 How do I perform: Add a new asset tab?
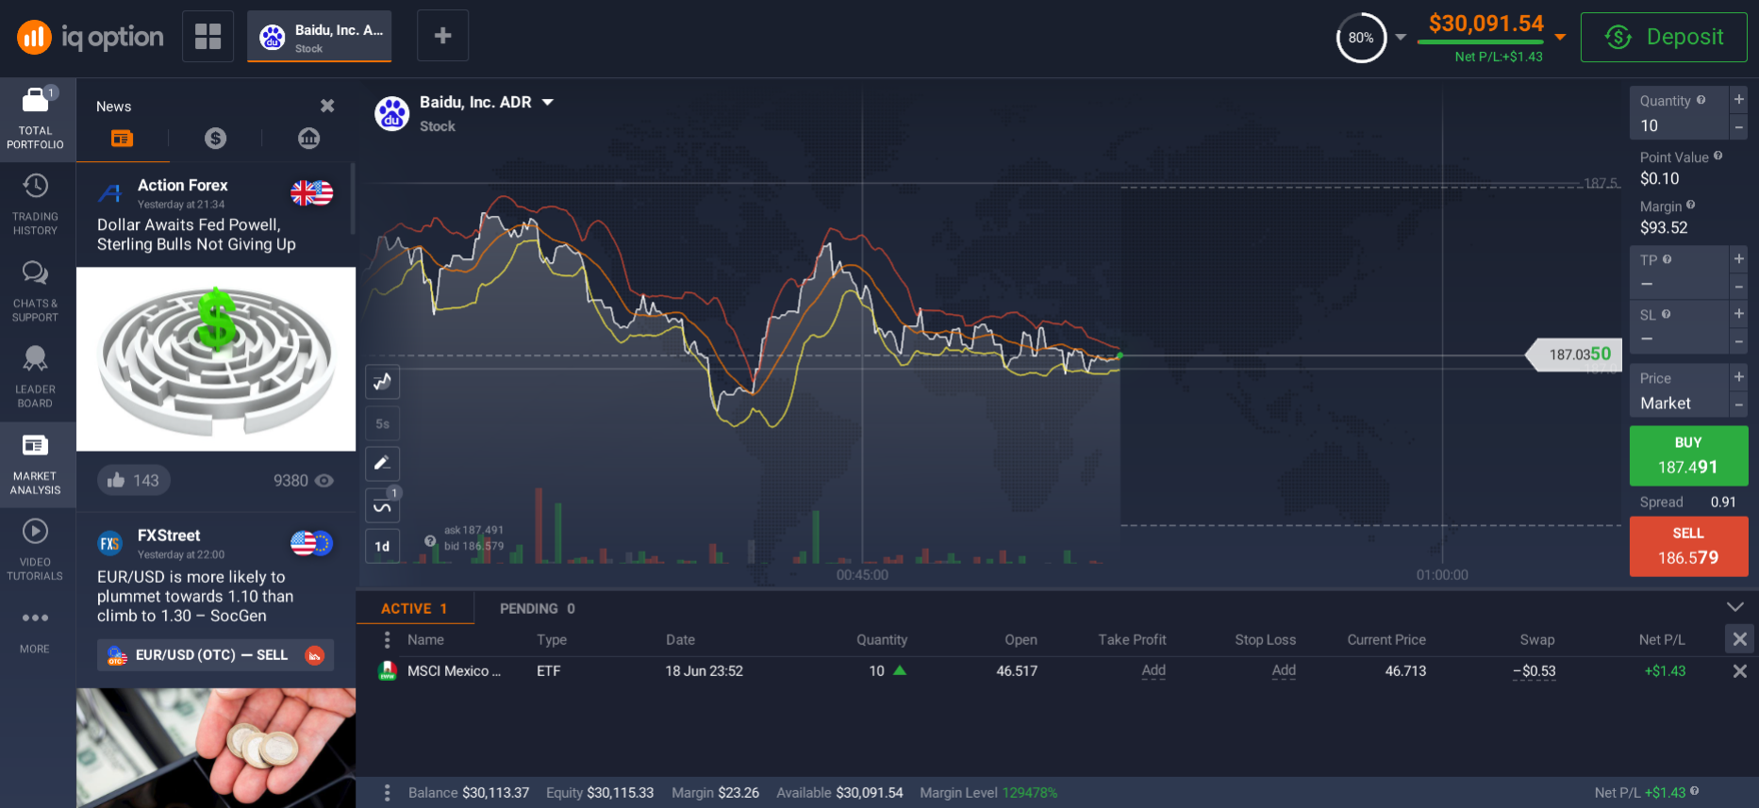[x=442, y=36]
